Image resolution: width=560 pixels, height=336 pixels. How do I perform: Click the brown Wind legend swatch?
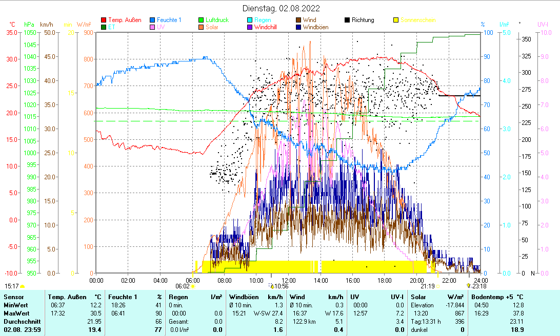pos(298,20)
